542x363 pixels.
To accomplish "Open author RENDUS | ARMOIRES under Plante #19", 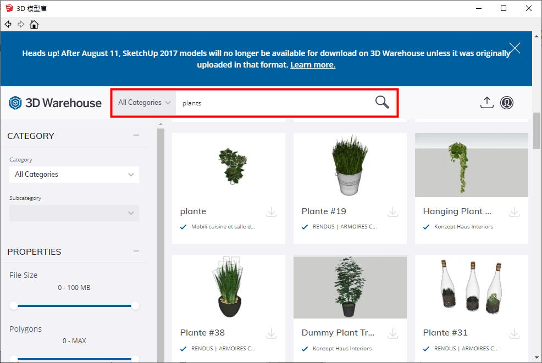I will (345, 227).
